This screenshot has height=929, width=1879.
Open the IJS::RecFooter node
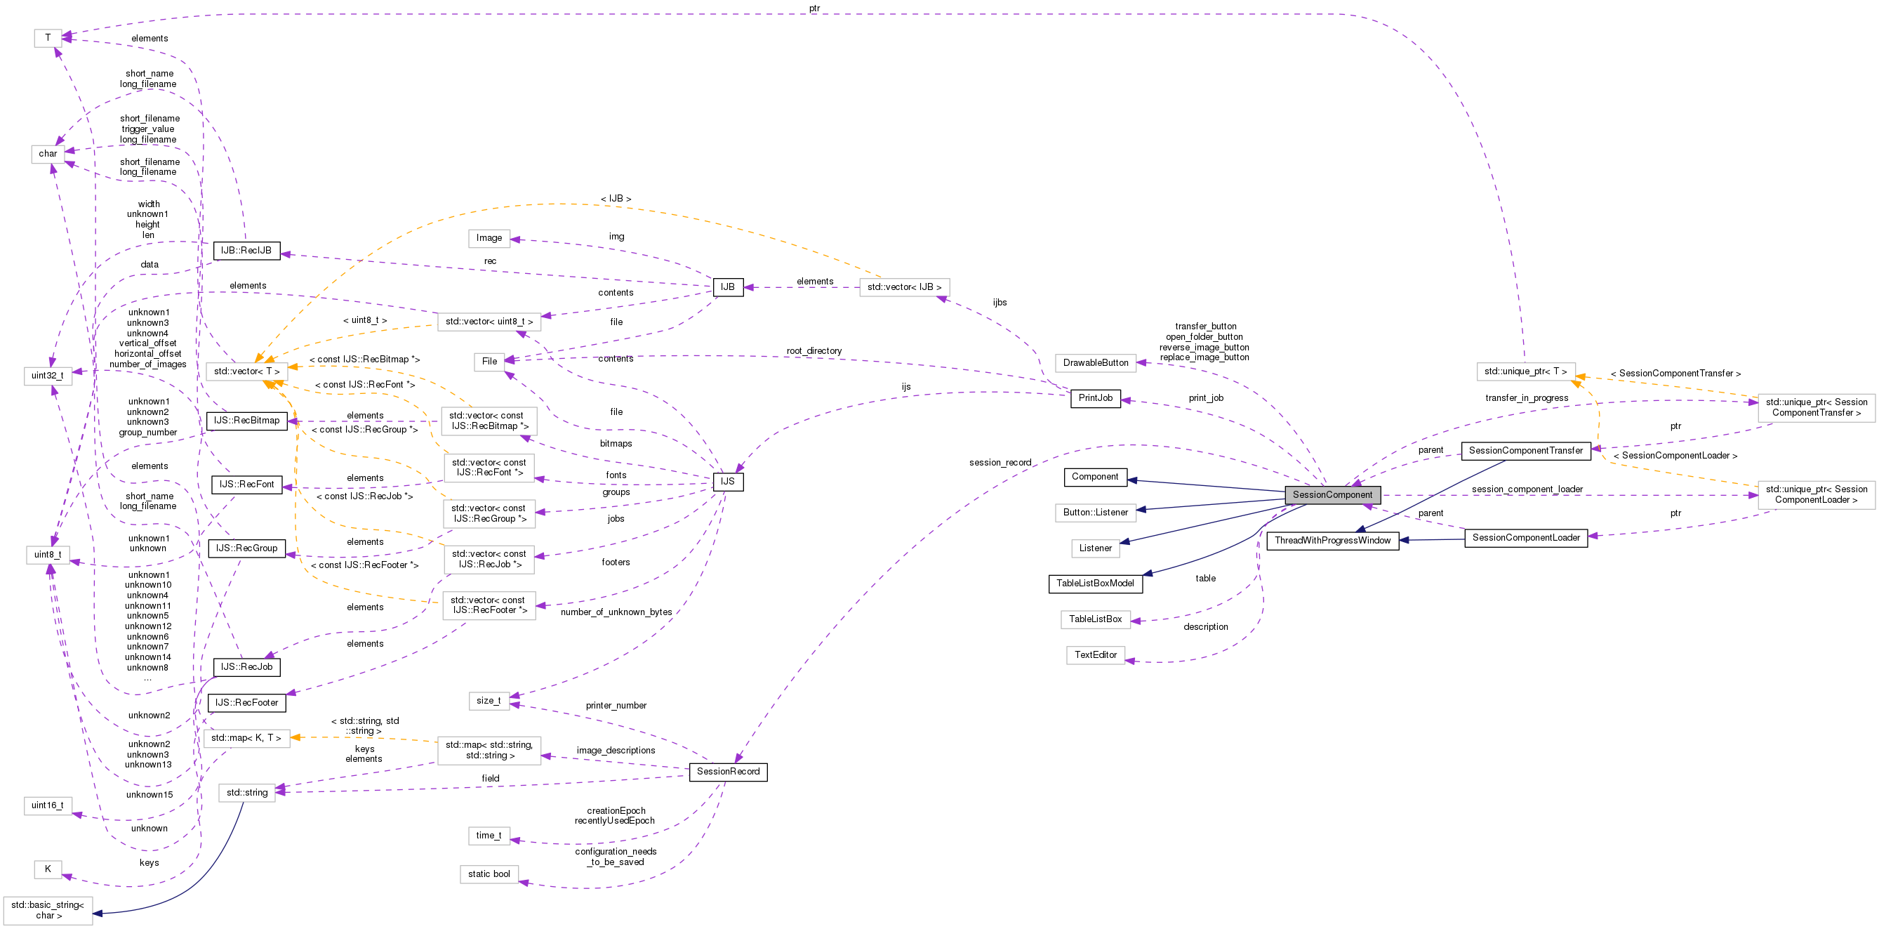click(x=246, y=702)
